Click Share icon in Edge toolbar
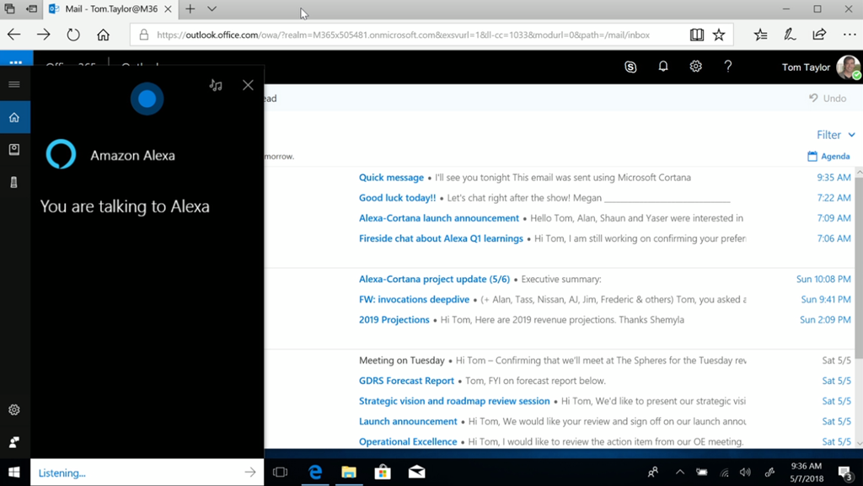863x486 pixels. (x=819, y=35)
